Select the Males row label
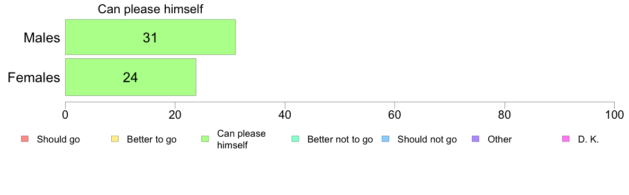629x195 pixels. click(x=42, y=38)
